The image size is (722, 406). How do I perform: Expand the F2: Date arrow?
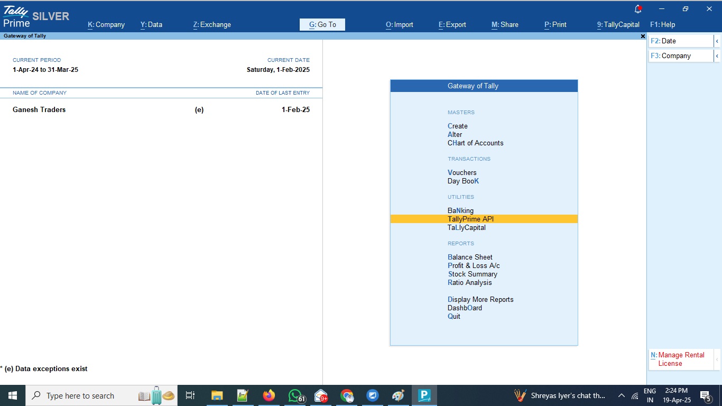[717, 41]
